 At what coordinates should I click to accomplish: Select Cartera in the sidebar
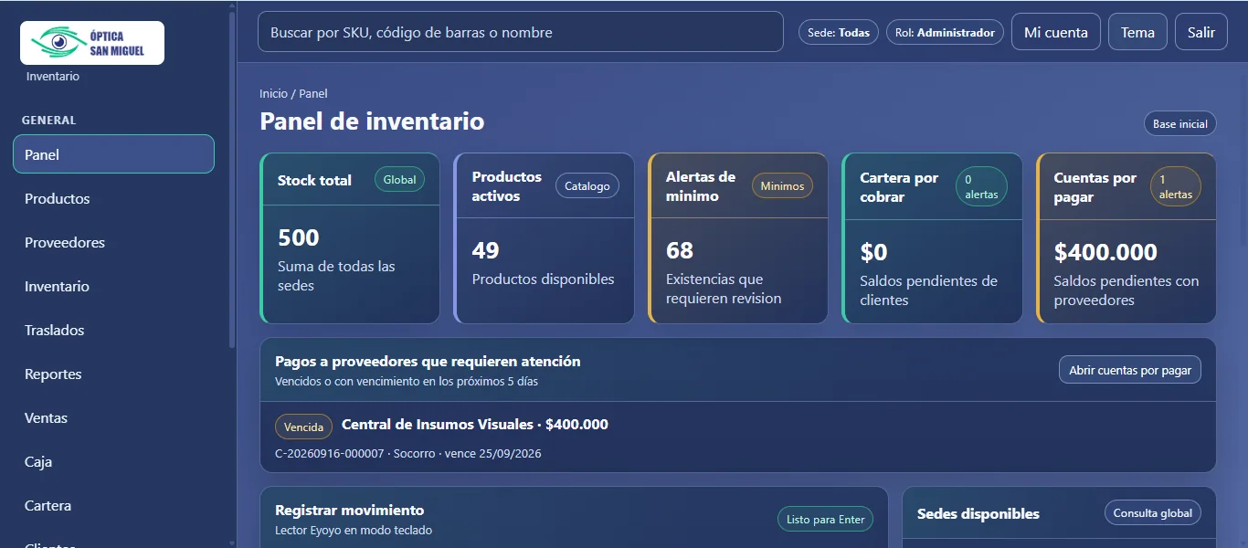[113, 505]
